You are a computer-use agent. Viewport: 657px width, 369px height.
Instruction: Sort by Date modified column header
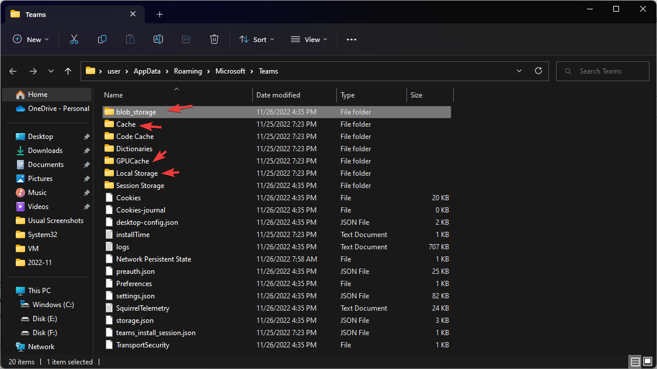point(294,95)
